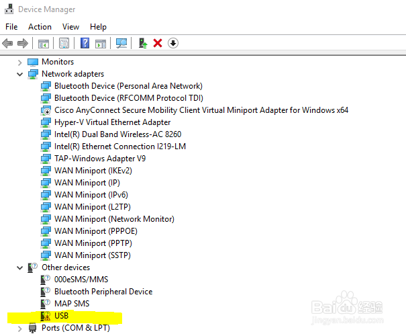Click the blue Help toolbar icon
The height and width of the screenshot is (334, 406).
point(85,43)
